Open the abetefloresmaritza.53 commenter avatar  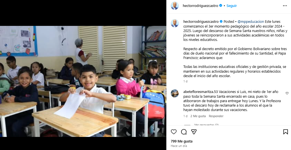175,93
